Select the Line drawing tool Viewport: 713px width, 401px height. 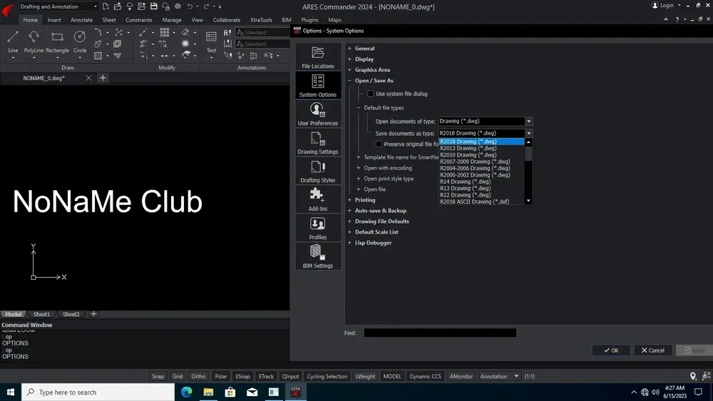point(13,42)
